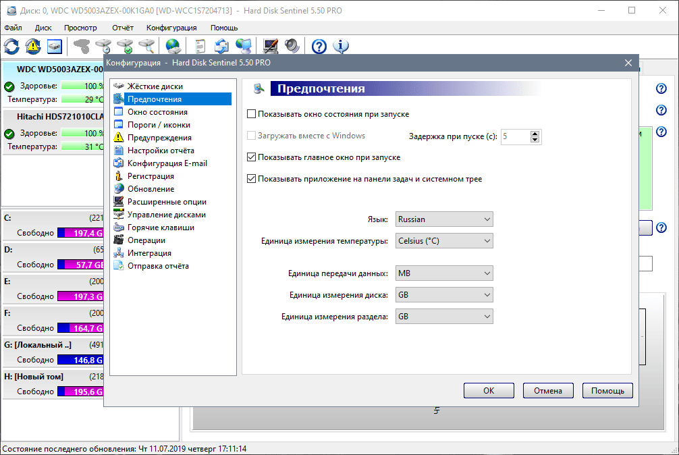Image resolution: width=679 pixels, height=455 pixels.
Task: Open the report notepad toolbar icon
Action: click(200, 46)
